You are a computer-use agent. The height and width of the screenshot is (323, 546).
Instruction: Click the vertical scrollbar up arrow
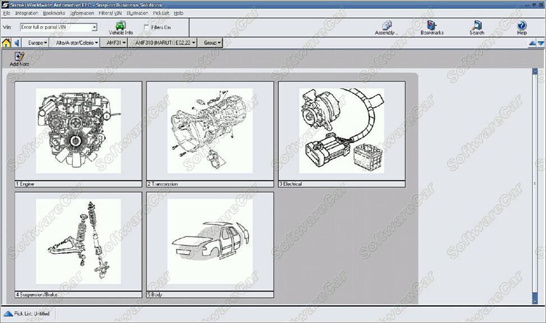click(x=535, y=71)
